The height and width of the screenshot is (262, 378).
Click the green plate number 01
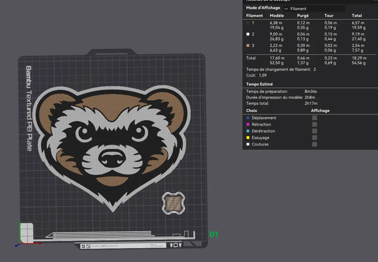214,234
